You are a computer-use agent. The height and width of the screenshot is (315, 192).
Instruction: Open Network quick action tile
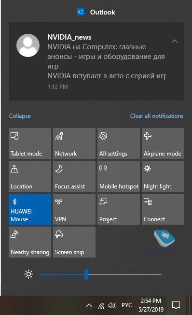click(x=74, y=143)
